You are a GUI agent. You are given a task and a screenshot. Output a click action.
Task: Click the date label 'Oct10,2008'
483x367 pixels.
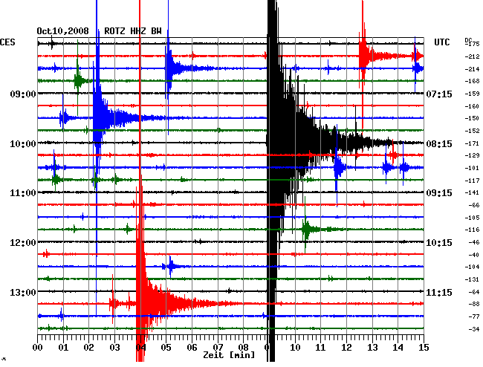[63, 31]
